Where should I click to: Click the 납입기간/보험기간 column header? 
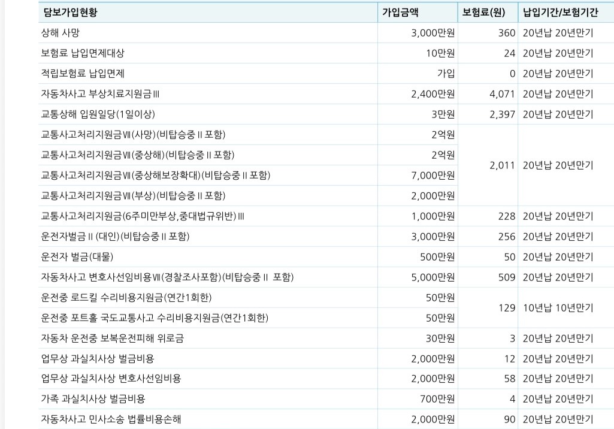pos(561,13)
